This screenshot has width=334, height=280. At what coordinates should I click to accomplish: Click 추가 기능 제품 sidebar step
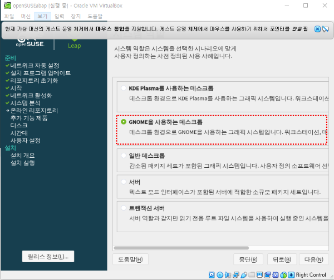(x=29, y=118)
